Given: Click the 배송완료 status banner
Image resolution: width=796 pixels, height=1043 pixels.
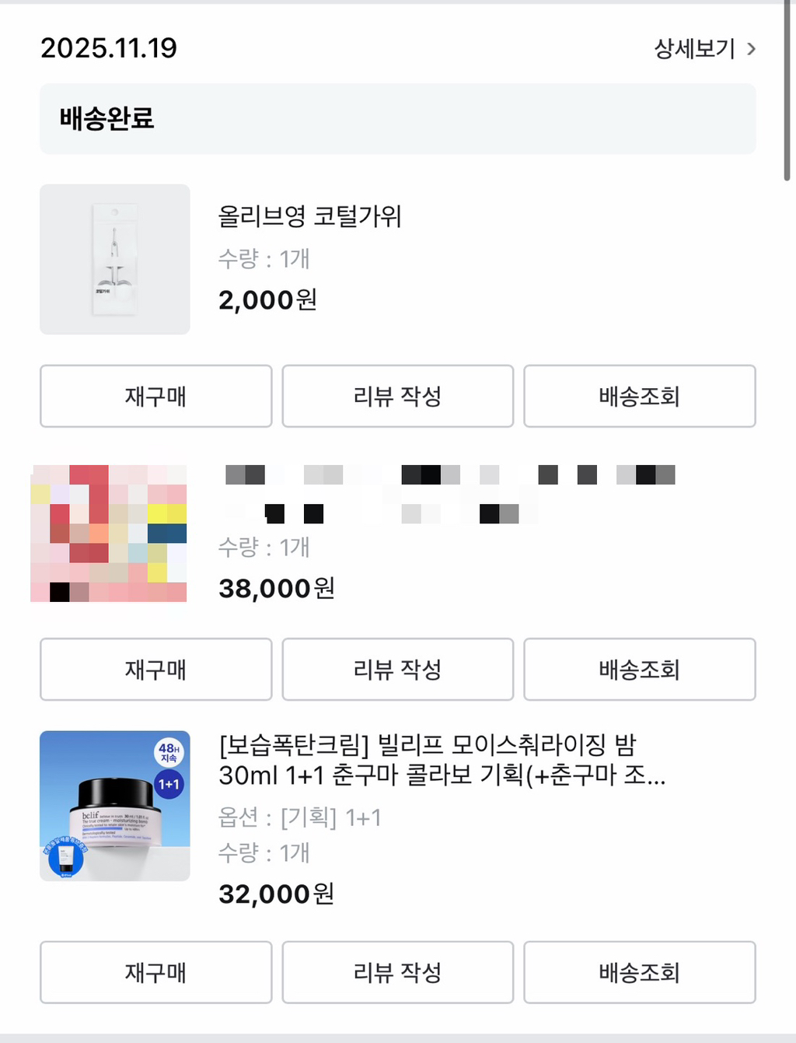Looking at the screenshot, I should tap(397, 119).
